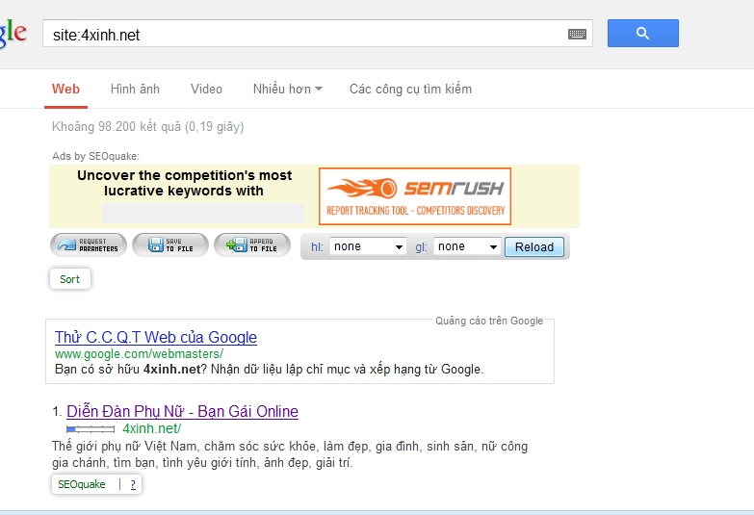Image resolution: width=754 pixels, height=515 pixels.
Task: Click the Google logo
Action: click(x=13, y=33)
